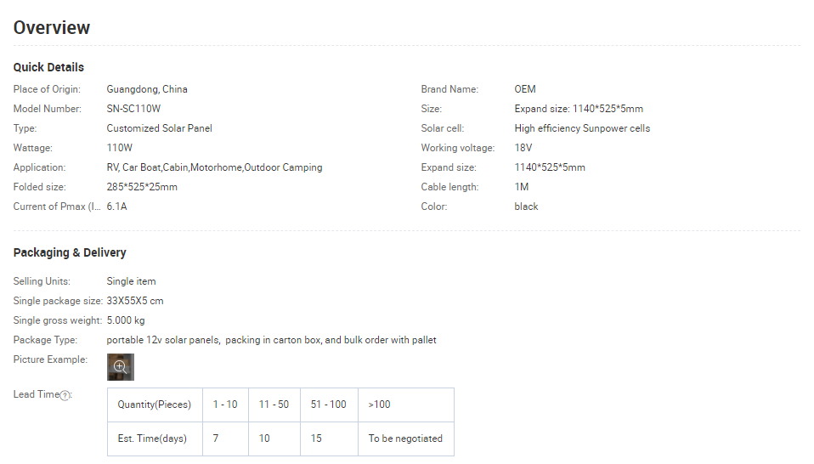The width and height of the screenshot is (814, 464).
Task: Click the OEM brand name value
Action: pyautogui.click(x=525, y=89)
